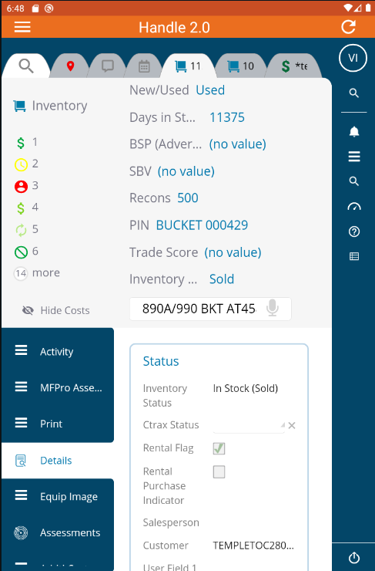This screenshot has height=571, width=375.
Task: Expand the Ctrax Status dropdown
Action: (249, 425)
